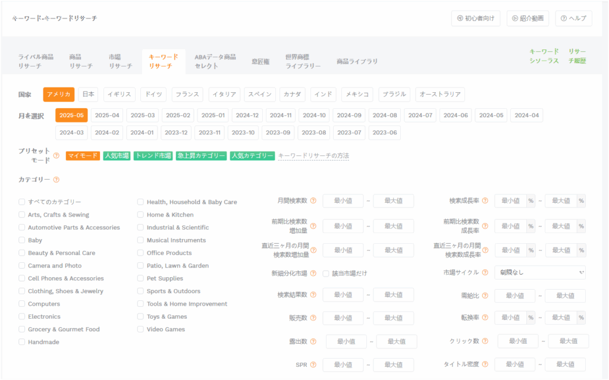
Task: Enable the Beauty & Personal Care category
Action: pyautogui.click(x=22, y=253)
